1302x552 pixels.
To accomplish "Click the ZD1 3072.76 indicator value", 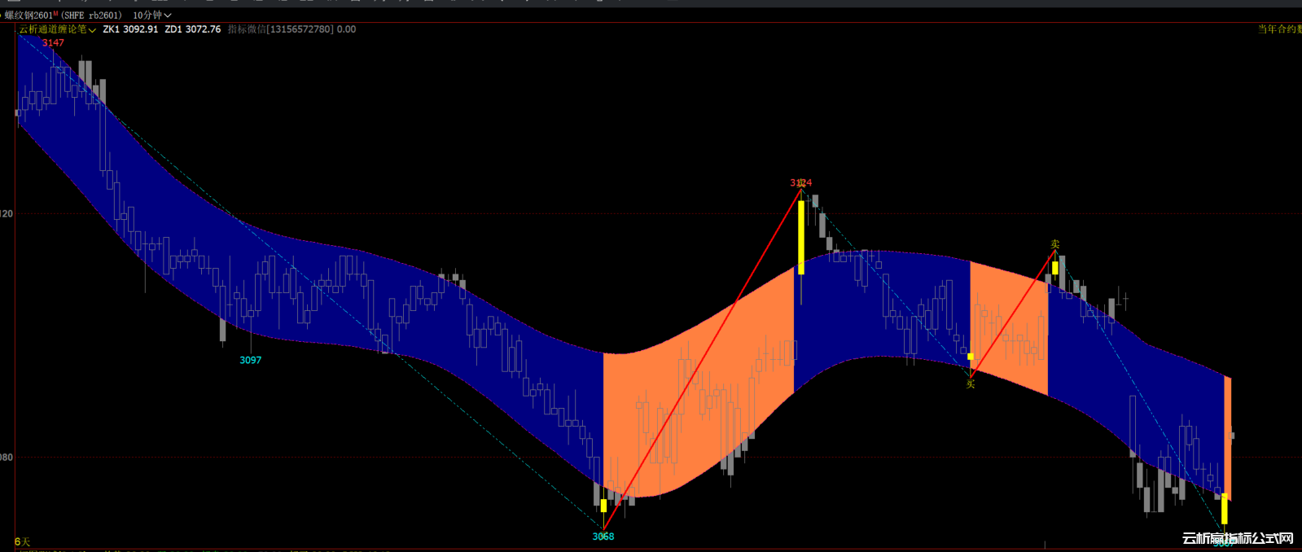I will (192, 29).
